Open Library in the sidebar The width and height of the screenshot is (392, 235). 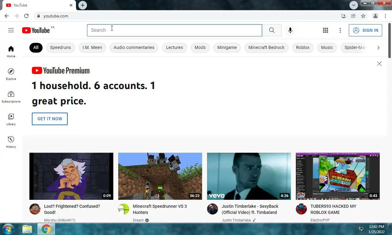[11, 119]
